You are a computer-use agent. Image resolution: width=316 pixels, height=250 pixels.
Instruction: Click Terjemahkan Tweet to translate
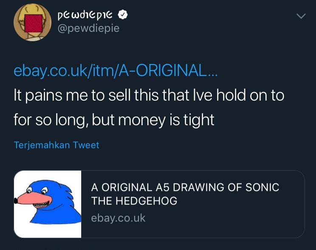pos(56,145)
